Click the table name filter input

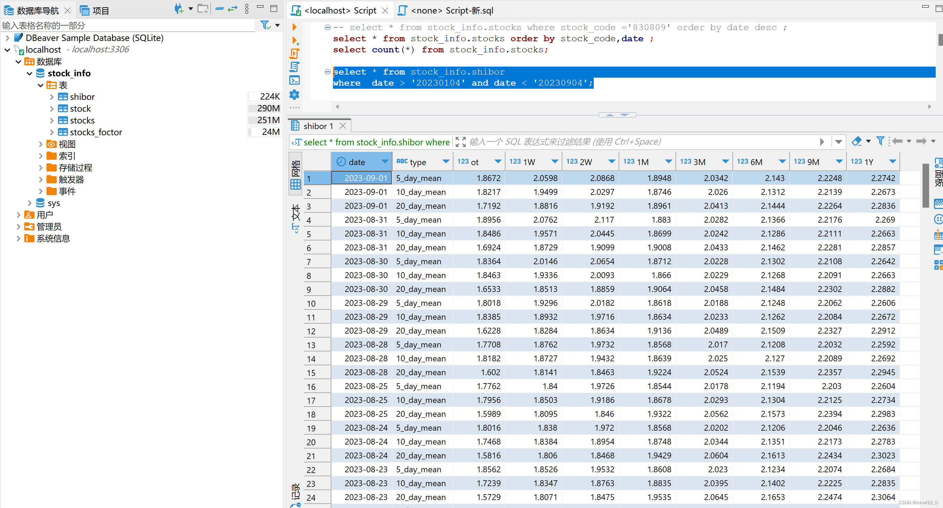click(x=127, y=25)
